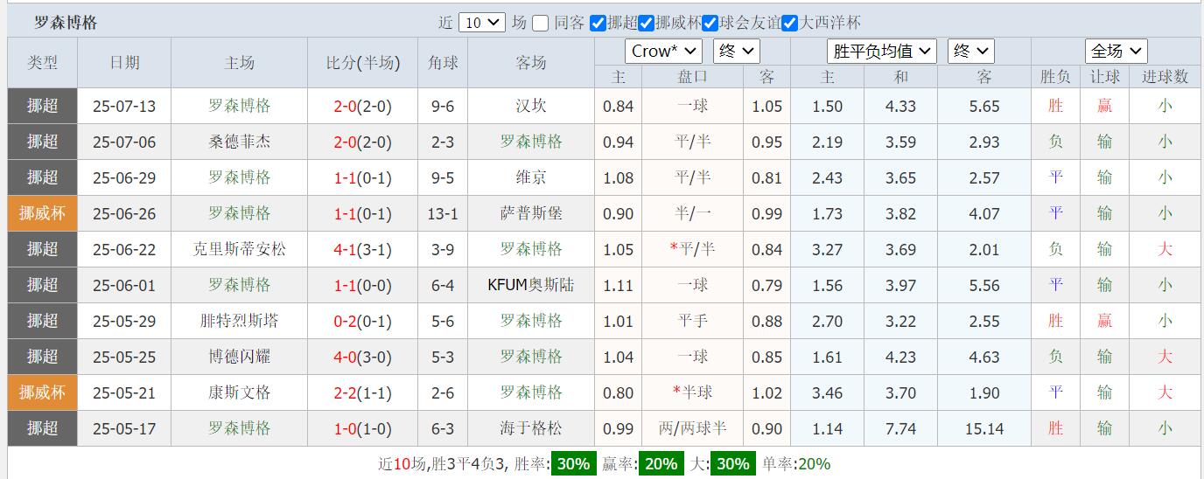Disable the 球会友谊 filter

tap(710, 24)
